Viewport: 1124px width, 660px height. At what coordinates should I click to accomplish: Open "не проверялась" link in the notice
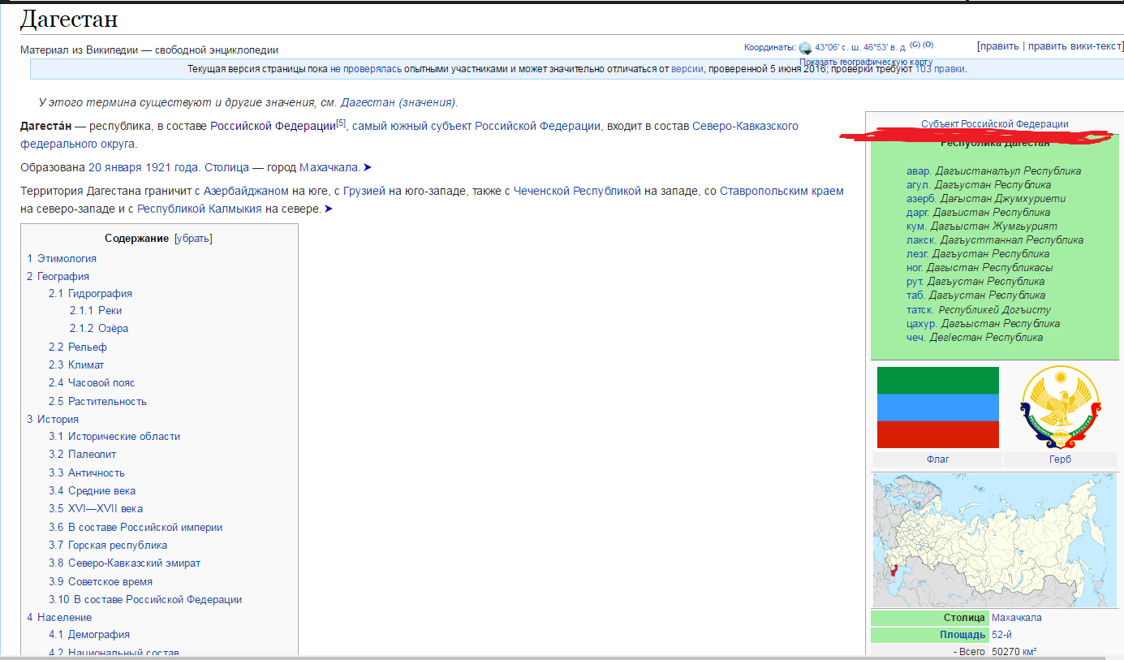(366, 69)
